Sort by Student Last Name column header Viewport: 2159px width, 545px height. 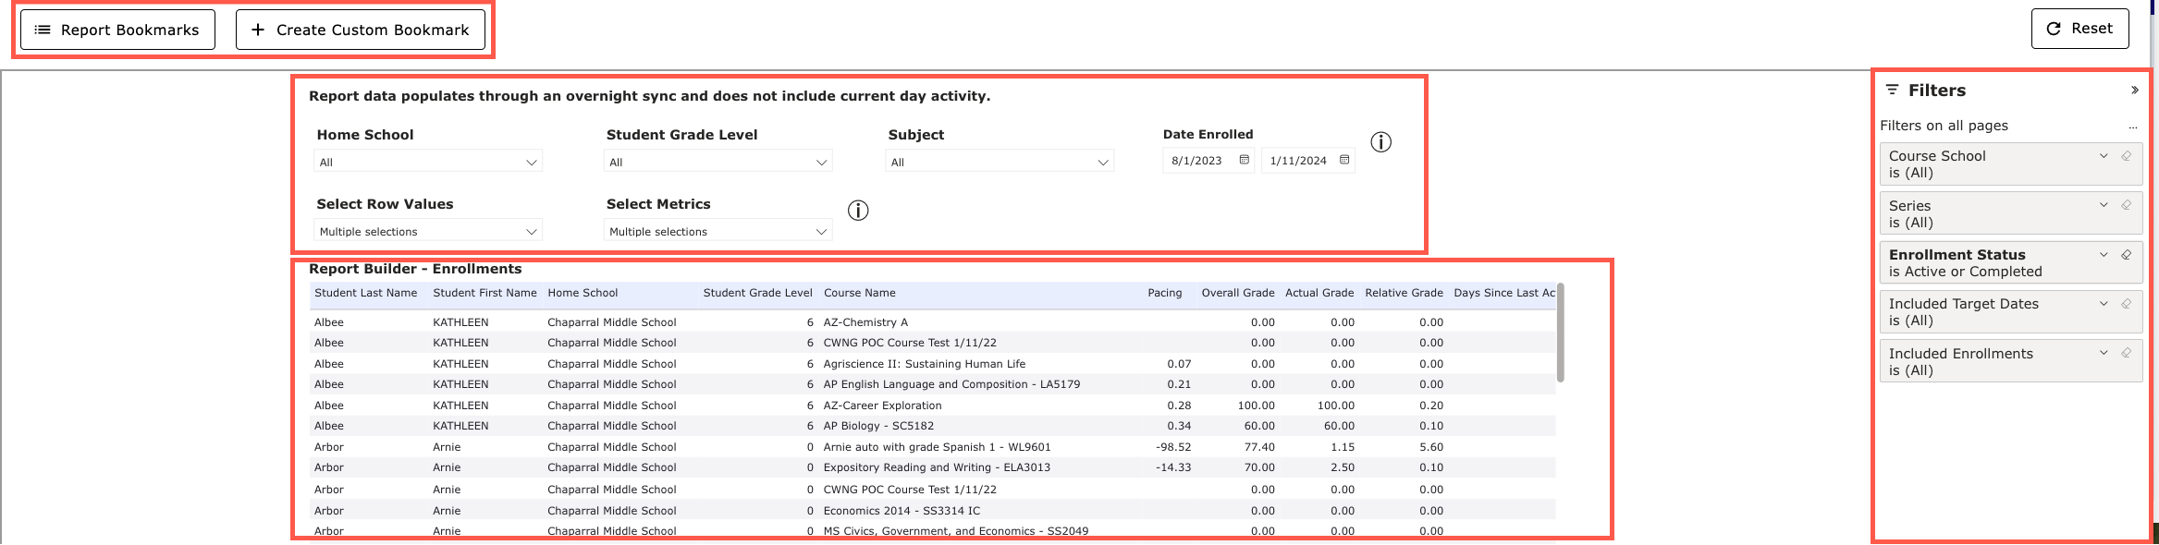pos(365,293)
